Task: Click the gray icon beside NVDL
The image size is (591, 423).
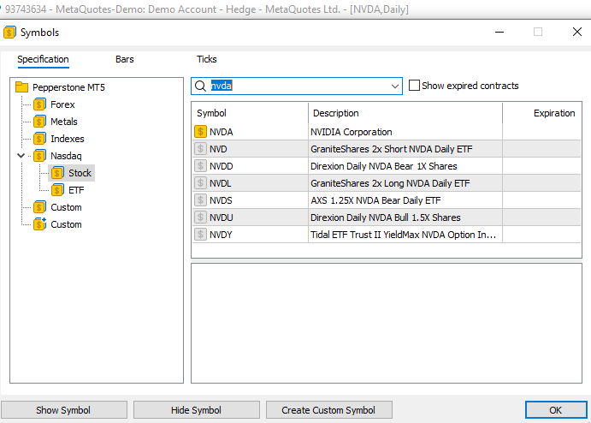Action: point(200,183)
